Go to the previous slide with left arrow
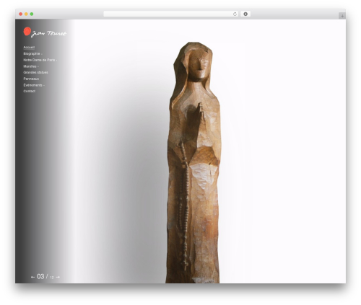This screenshot has width=361, height=305. [33, 277]
